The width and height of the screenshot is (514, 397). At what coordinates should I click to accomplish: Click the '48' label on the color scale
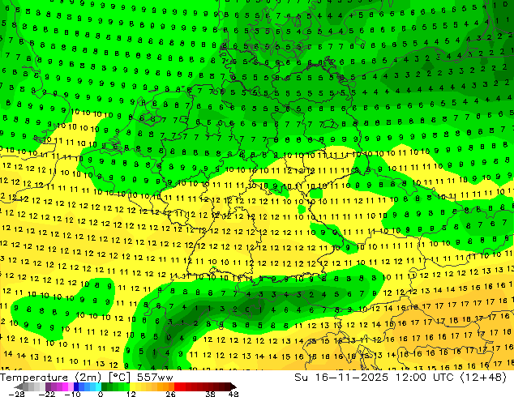[233, 394]
